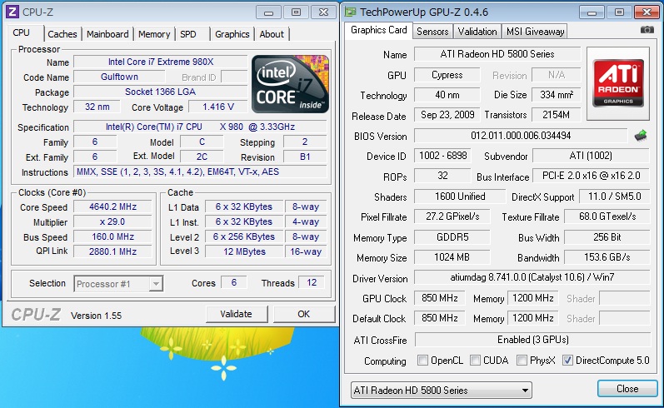The width and height of the screenshot is (664, 408).
Task: Click the Device ID 1002 - 6898
Action: click(442, 156)
